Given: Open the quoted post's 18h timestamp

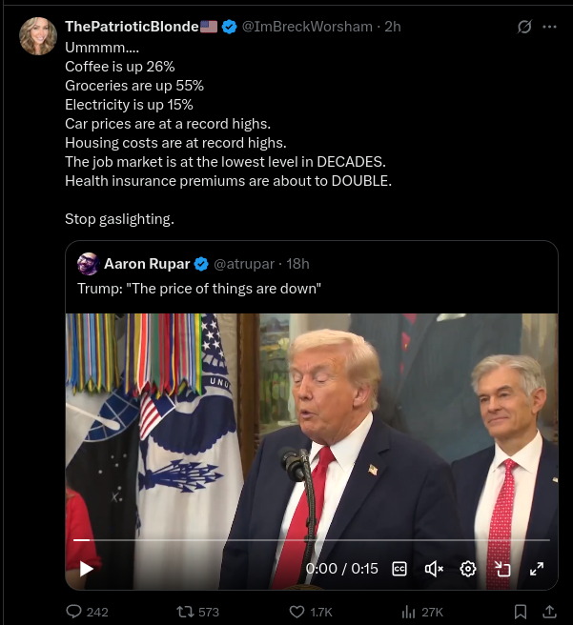Looking at the screenshot, I should click(x=297, y=264).
